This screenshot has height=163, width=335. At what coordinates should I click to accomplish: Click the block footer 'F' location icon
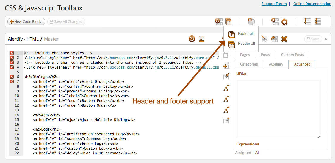202,39
